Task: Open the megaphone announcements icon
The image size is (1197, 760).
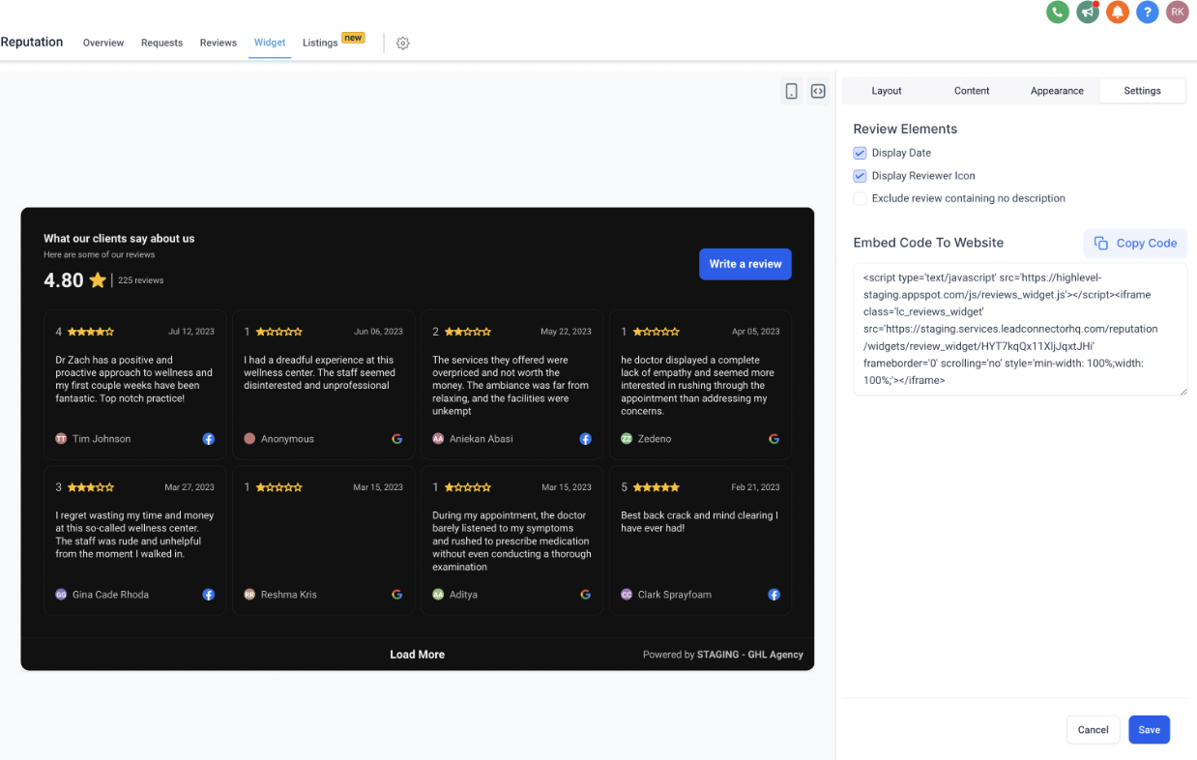Action: coord(1088,13)
